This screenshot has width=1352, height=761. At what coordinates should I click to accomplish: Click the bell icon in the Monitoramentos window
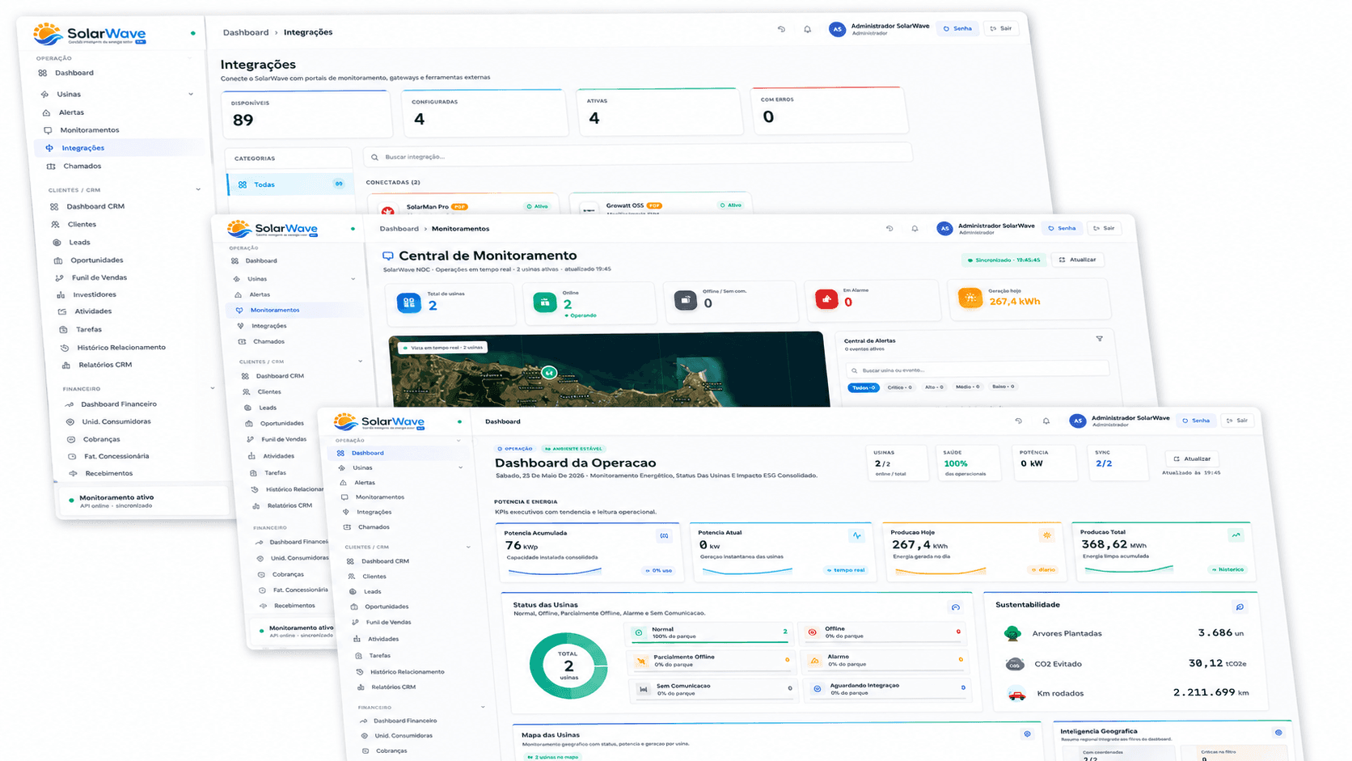tap(915, 229)
